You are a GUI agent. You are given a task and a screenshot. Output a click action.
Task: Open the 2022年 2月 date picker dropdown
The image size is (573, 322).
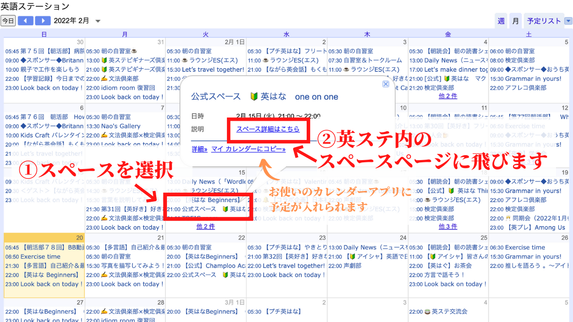coord(98,21)
